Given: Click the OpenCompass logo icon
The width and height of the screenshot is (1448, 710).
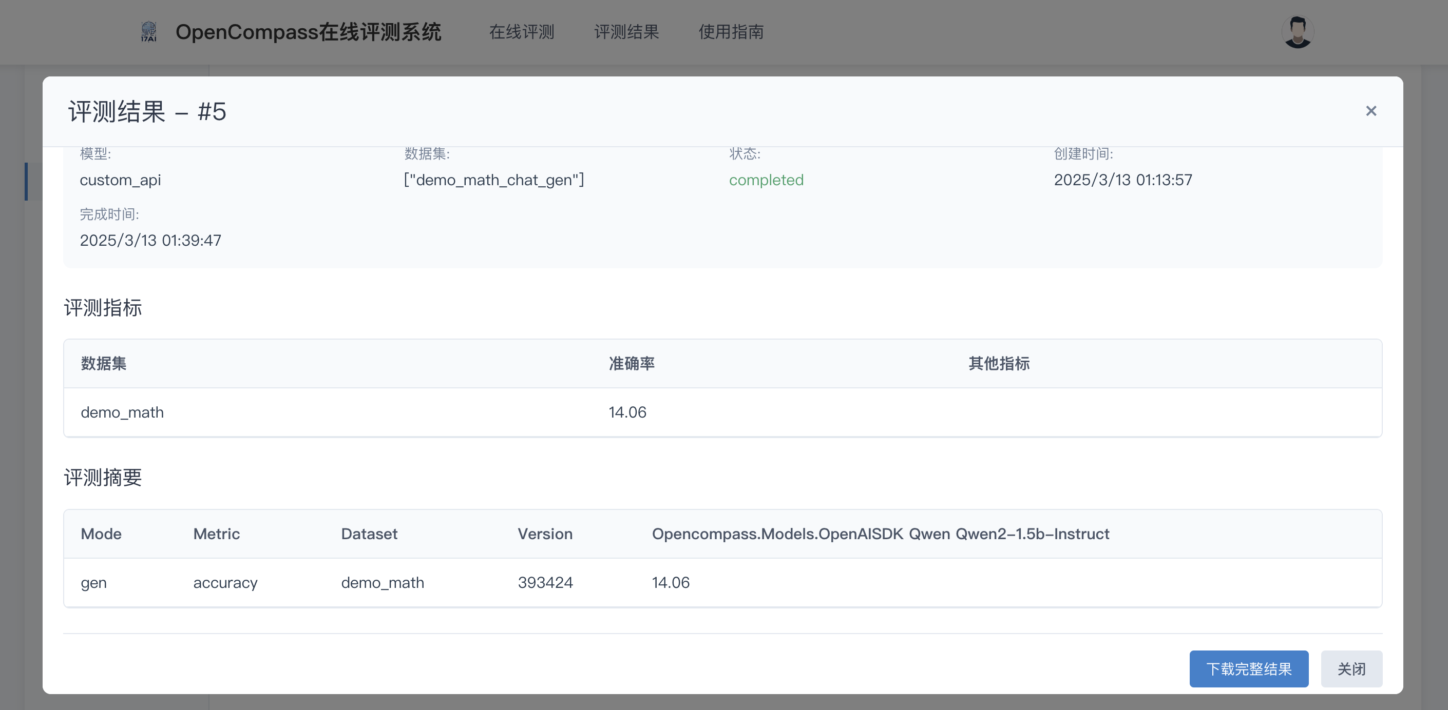Looking at the screenshot, I should point(148,32).
